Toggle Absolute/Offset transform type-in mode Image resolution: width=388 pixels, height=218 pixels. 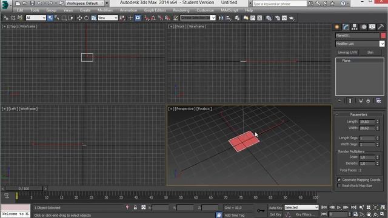click(x=144, y=207)
